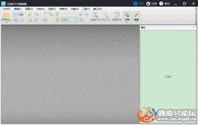
Task: Open the Redo history dropdown arrow
Action: point(41,20)
